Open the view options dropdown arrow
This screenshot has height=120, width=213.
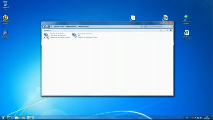163,30
